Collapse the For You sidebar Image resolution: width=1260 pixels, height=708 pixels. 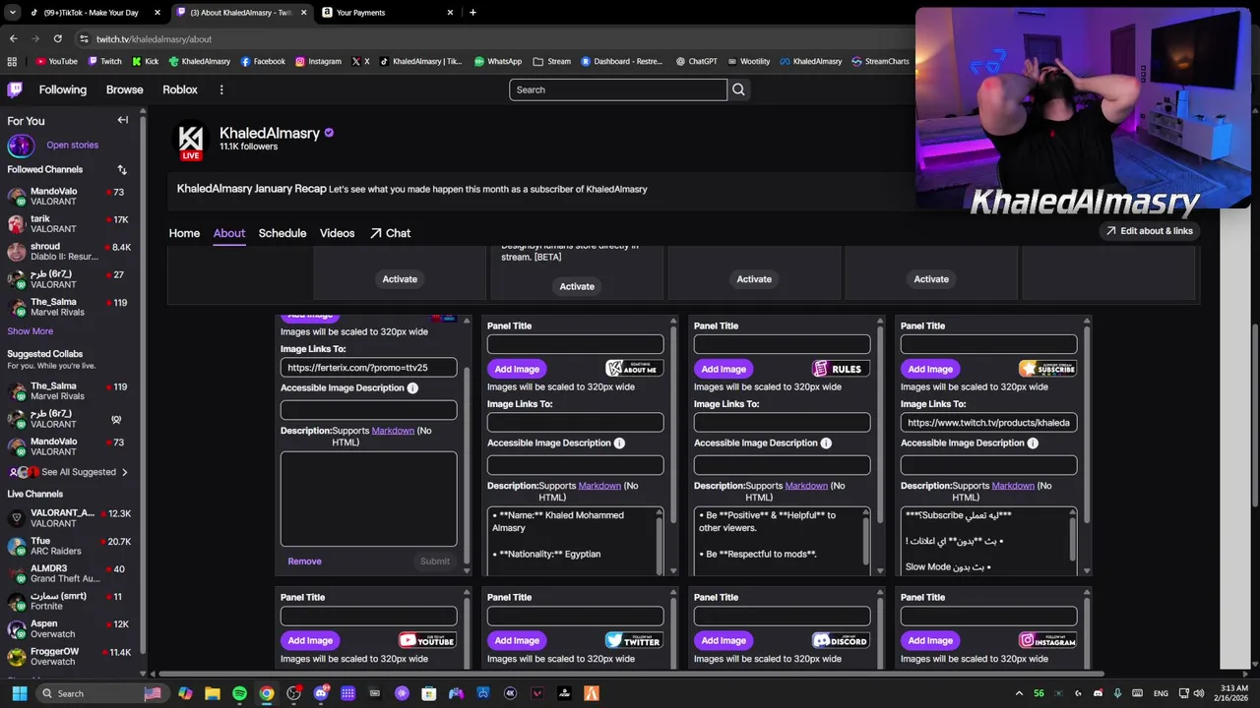coord(123,120)
